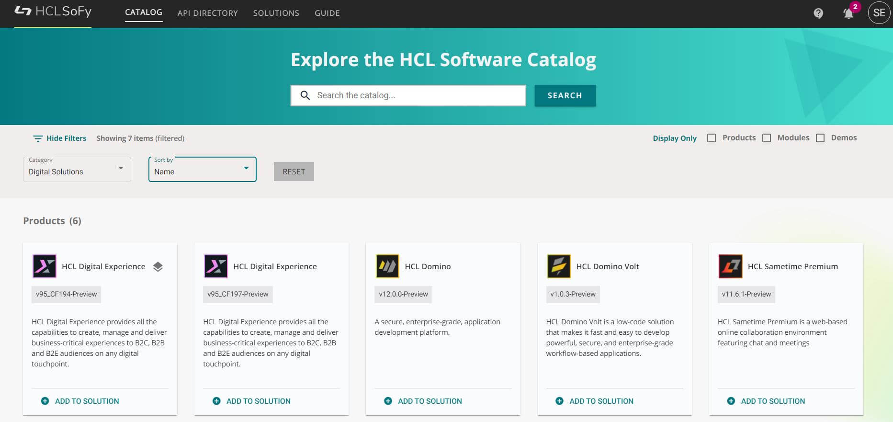Open the notifications bell icon

848,13
